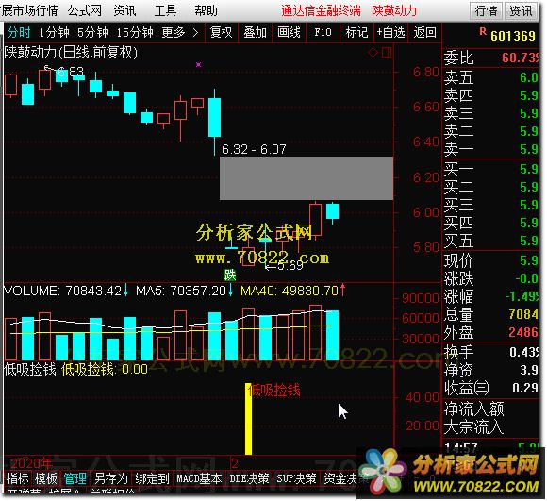Screen dimensions: 547x501
Task: Click the 返回 button
Action: (x=424, y=33)
